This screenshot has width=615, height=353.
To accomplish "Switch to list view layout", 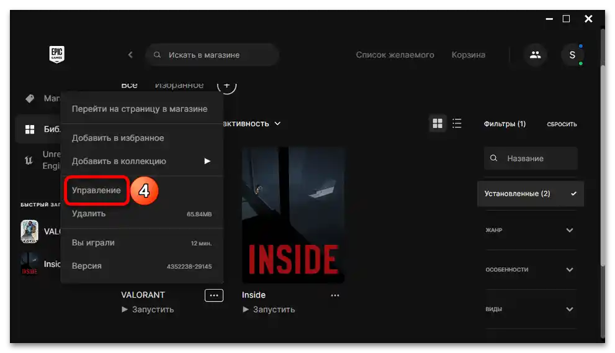I will pyautogui.click(x=457, y=124).
